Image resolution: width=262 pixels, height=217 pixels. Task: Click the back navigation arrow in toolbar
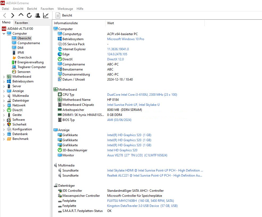[5, 15]
